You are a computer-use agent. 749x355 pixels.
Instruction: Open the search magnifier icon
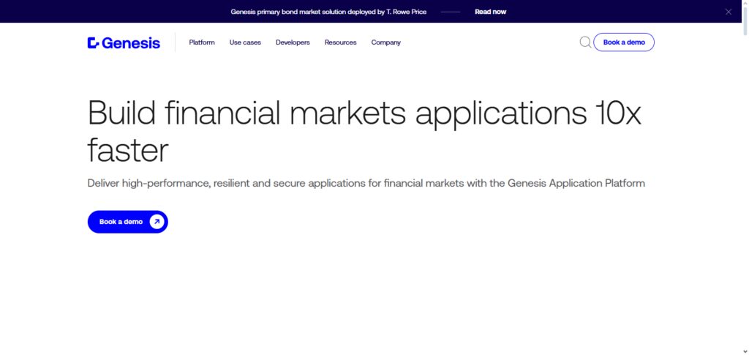[585, 42]
